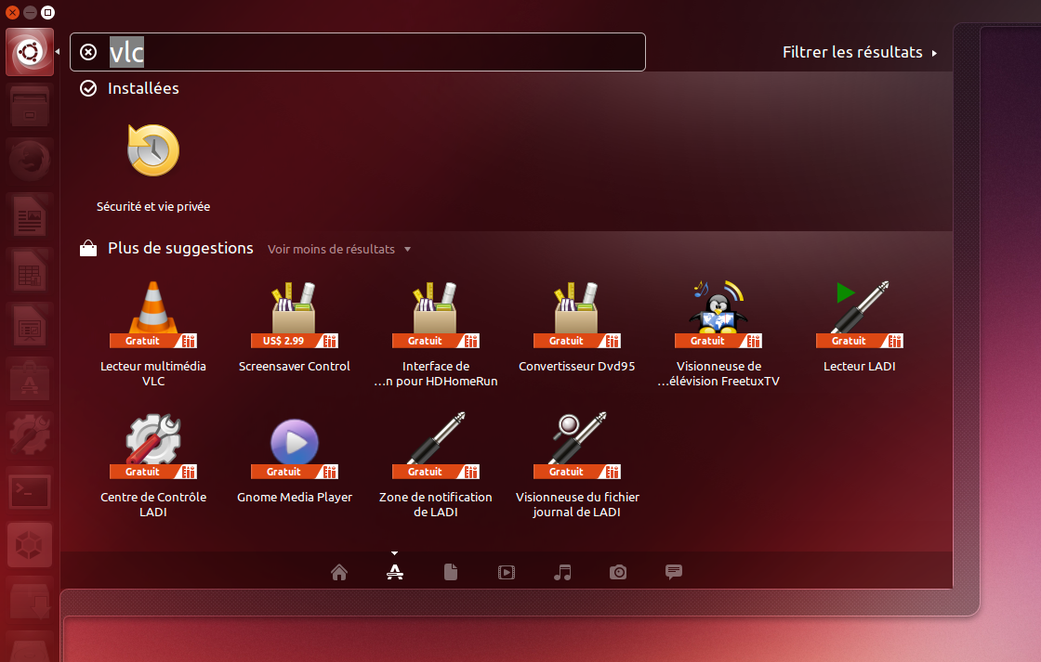Select Visionneuse du fichier journal de LADI
1041x662 pixels.
tap(577, 445)
